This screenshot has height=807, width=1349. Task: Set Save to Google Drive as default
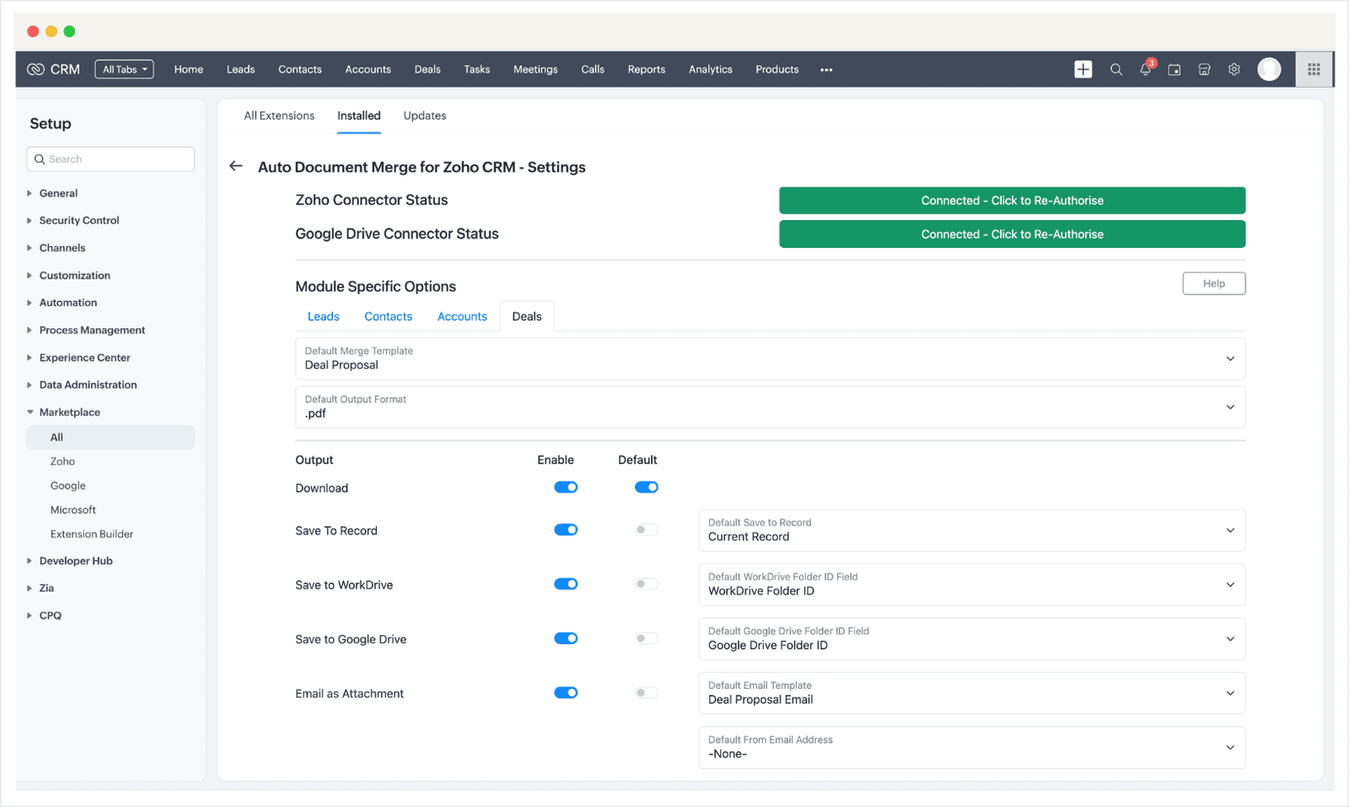tap(647, 638)
